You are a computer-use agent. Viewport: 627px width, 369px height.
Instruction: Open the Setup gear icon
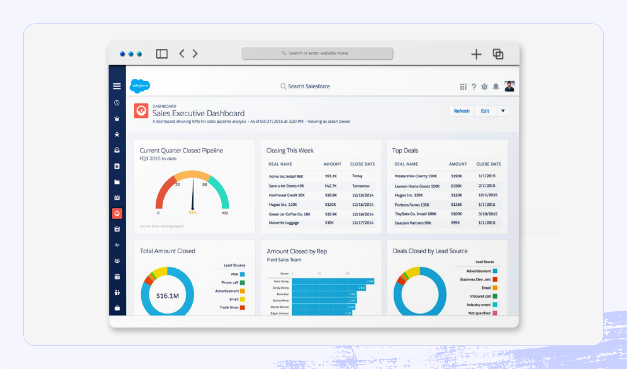(x=485, y=86)
